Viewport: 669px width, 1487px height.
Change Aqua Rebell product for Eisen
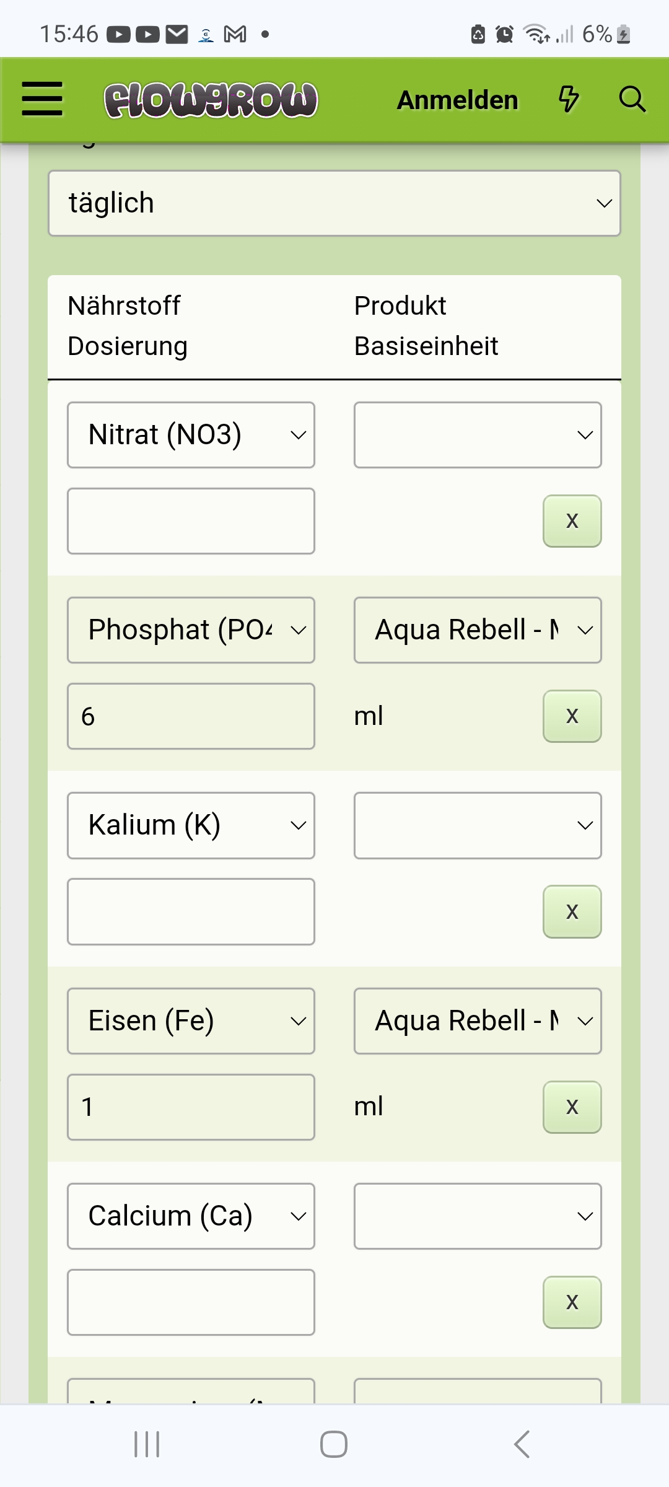click(x=477, y=1021)
